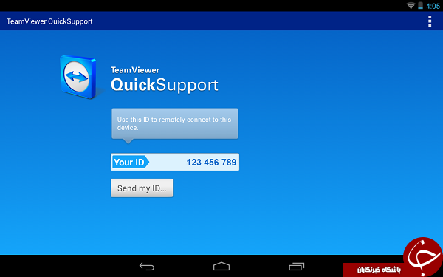Tap the battery status icon
This screenshot has width=443, height=277.
pos(420,6)
